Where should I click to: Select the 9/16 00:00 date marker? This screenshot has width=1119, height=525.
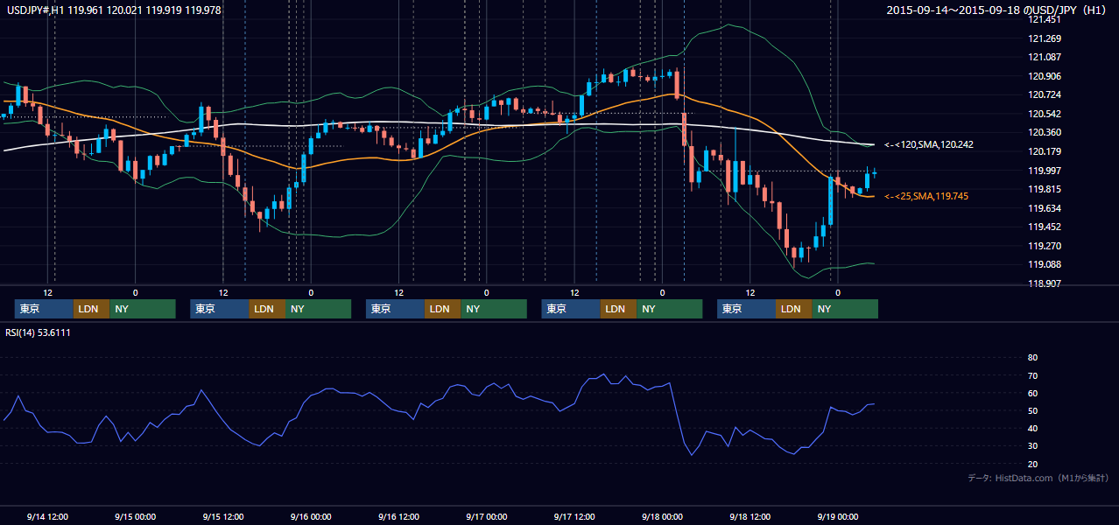tap(311, 516)
